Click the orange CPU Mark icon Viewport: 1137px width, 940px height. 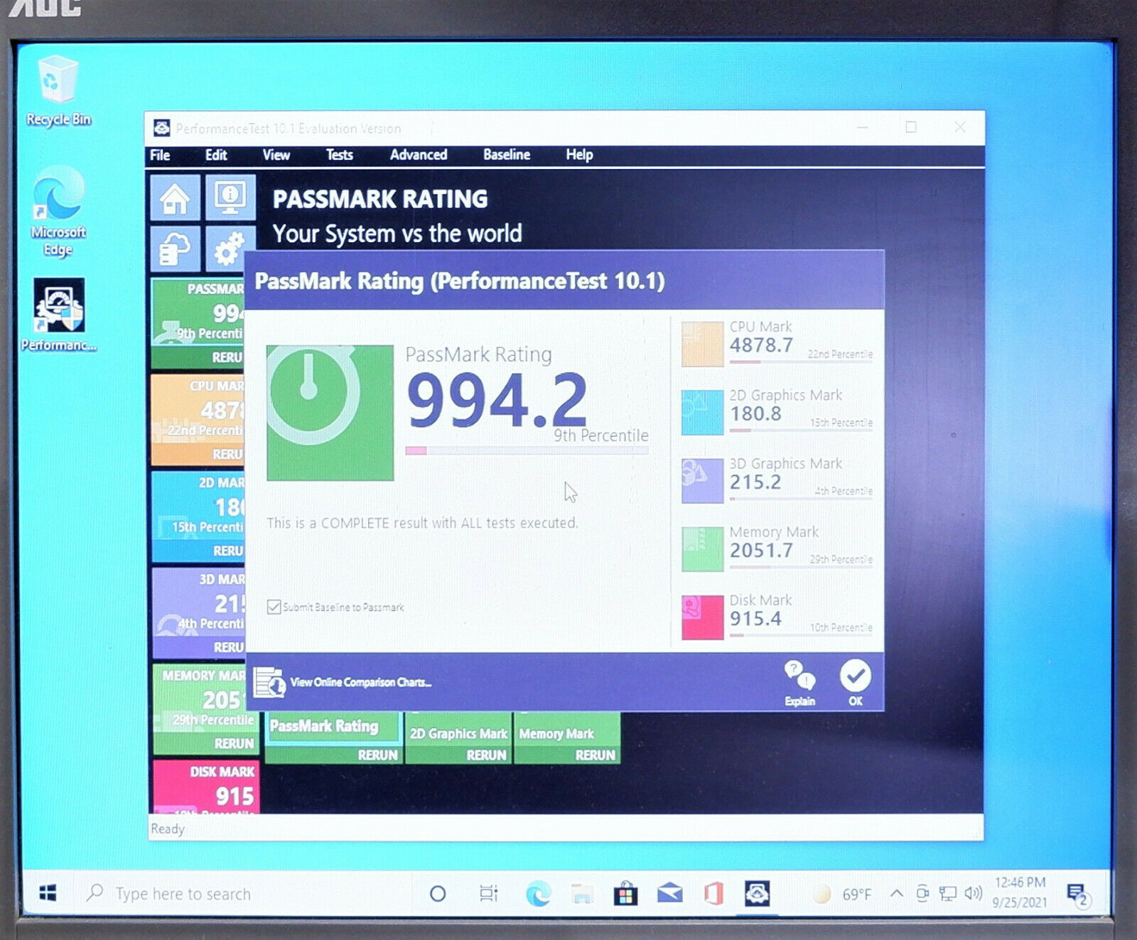[x=702, y=344]
